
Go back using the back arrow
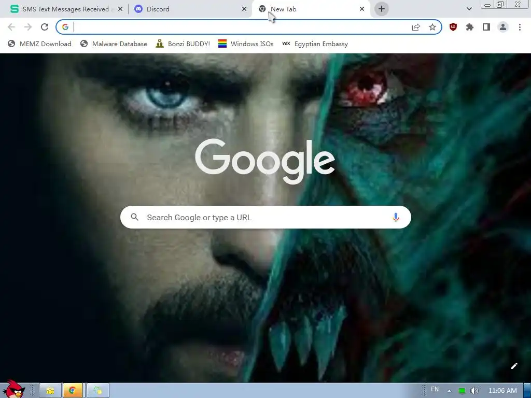[x=11, y=27]
